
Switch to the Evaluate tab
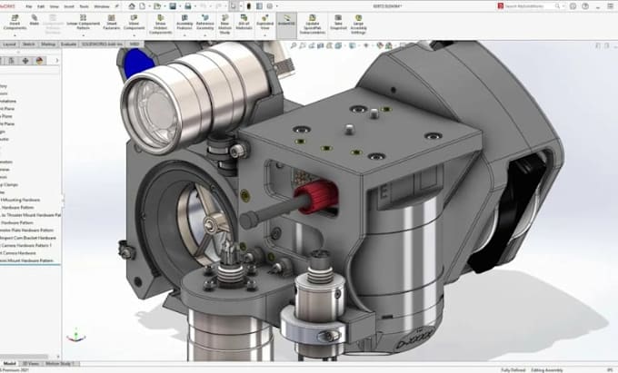tap(68, 44)
